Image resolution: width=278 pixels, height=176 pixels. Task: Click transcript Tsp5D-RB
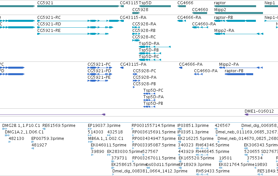(x=149, y=50)
